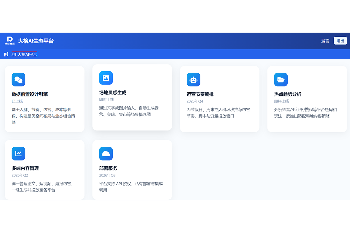Click the 游客 user name label
The width and height of the screenshot is (350, 233).
[x=325, y=41]
